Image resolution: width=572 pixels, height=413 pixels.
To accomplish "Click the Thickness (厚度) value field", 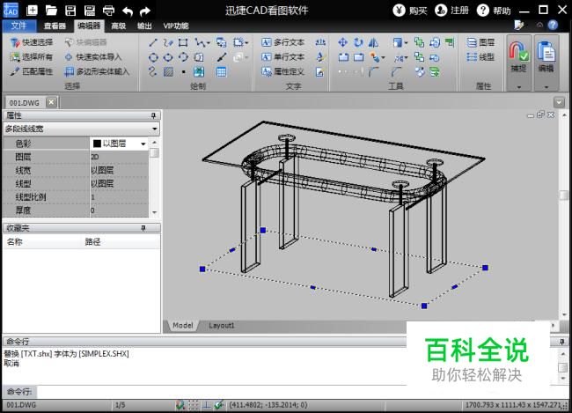I will point(119,210).
